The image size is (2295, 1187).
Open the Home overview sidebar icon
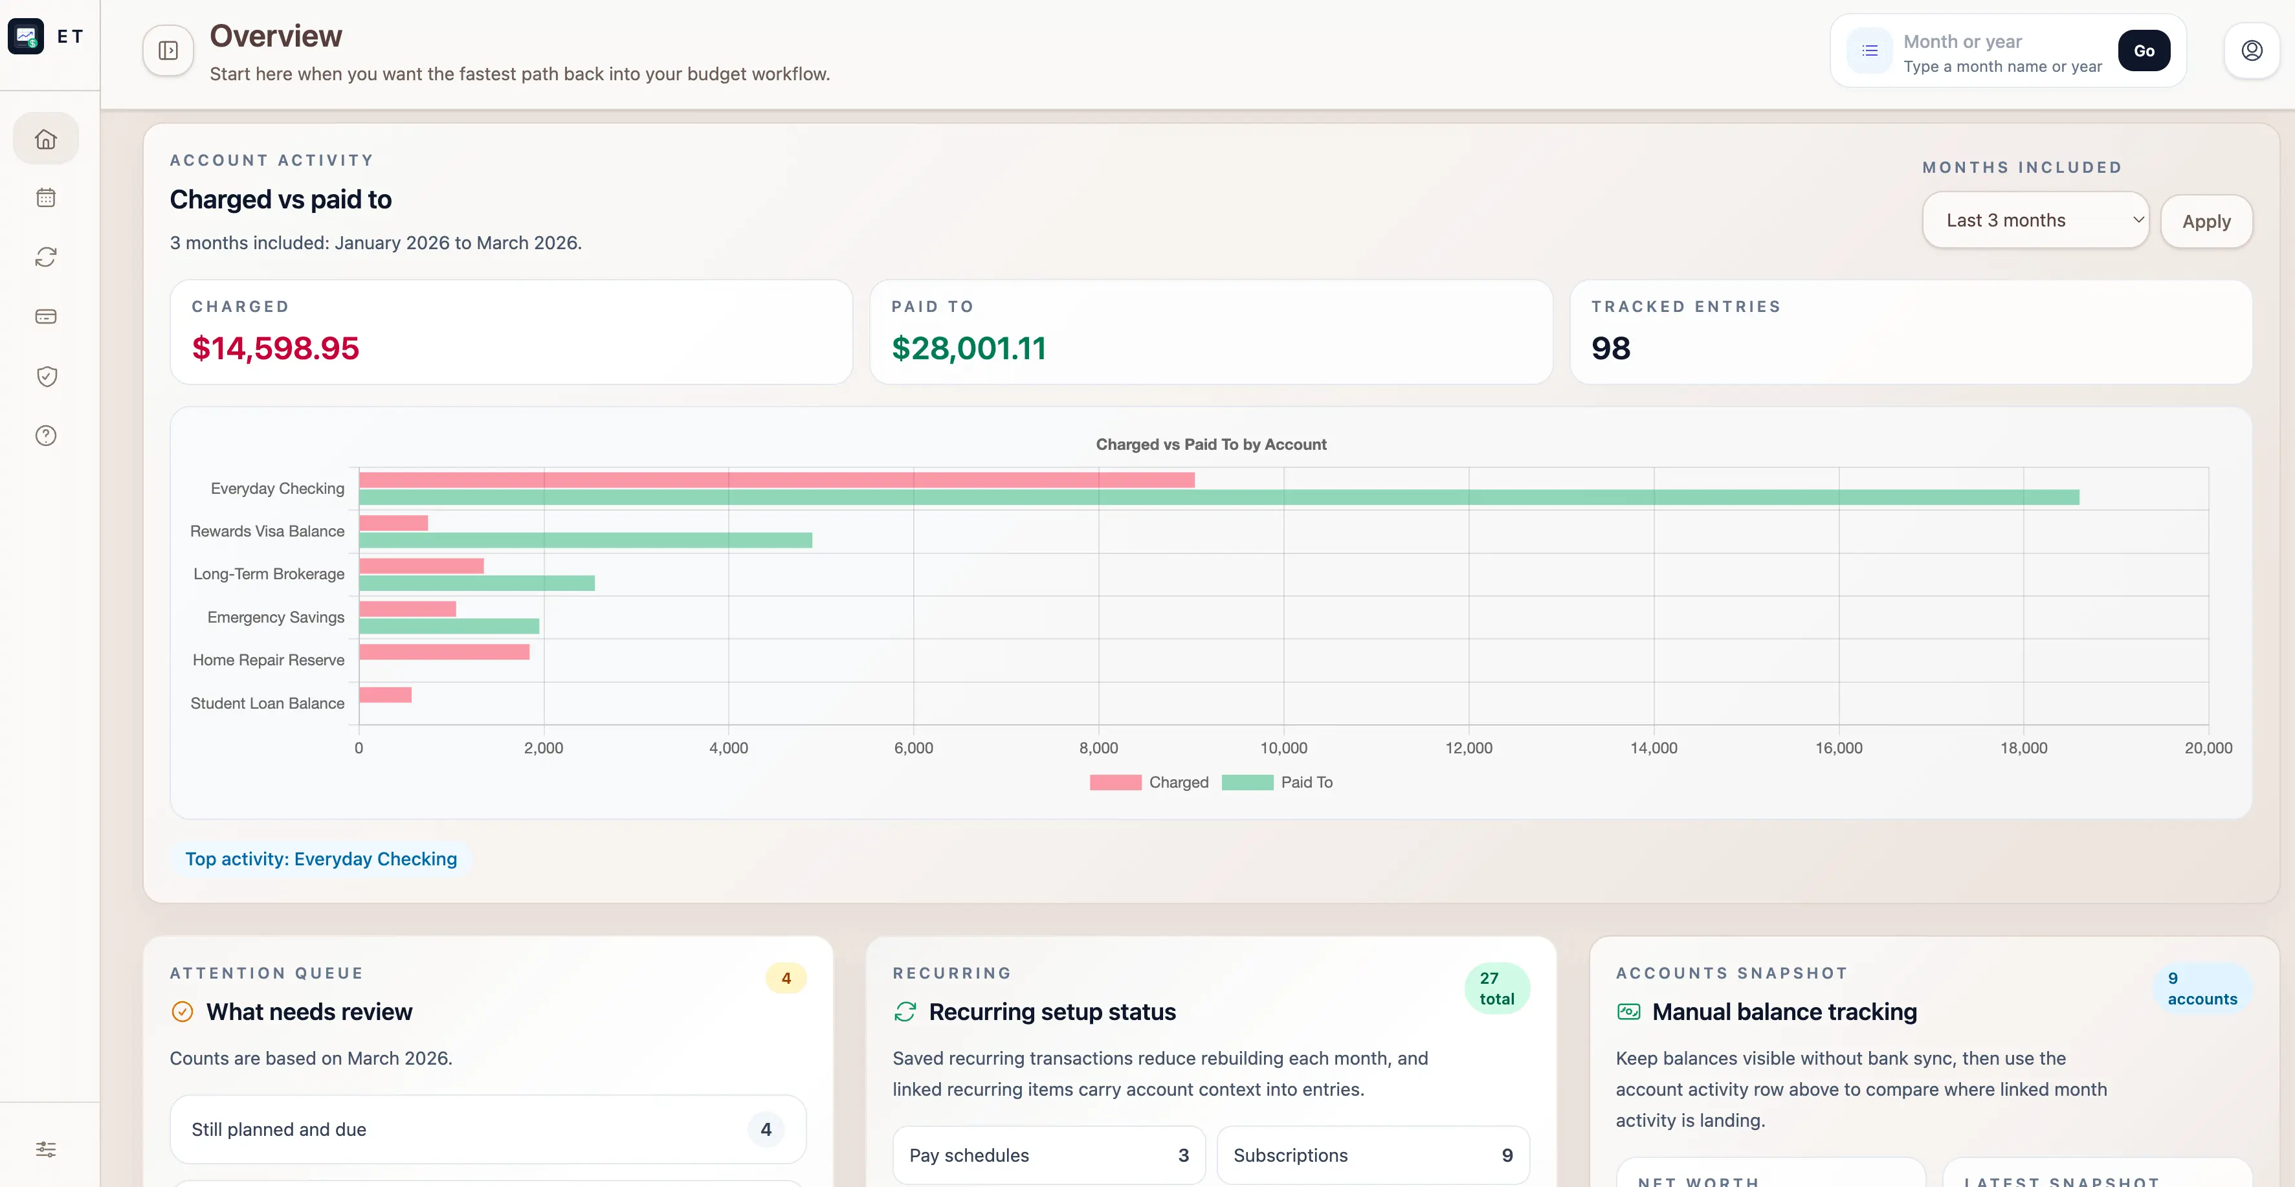coord(45,139)
